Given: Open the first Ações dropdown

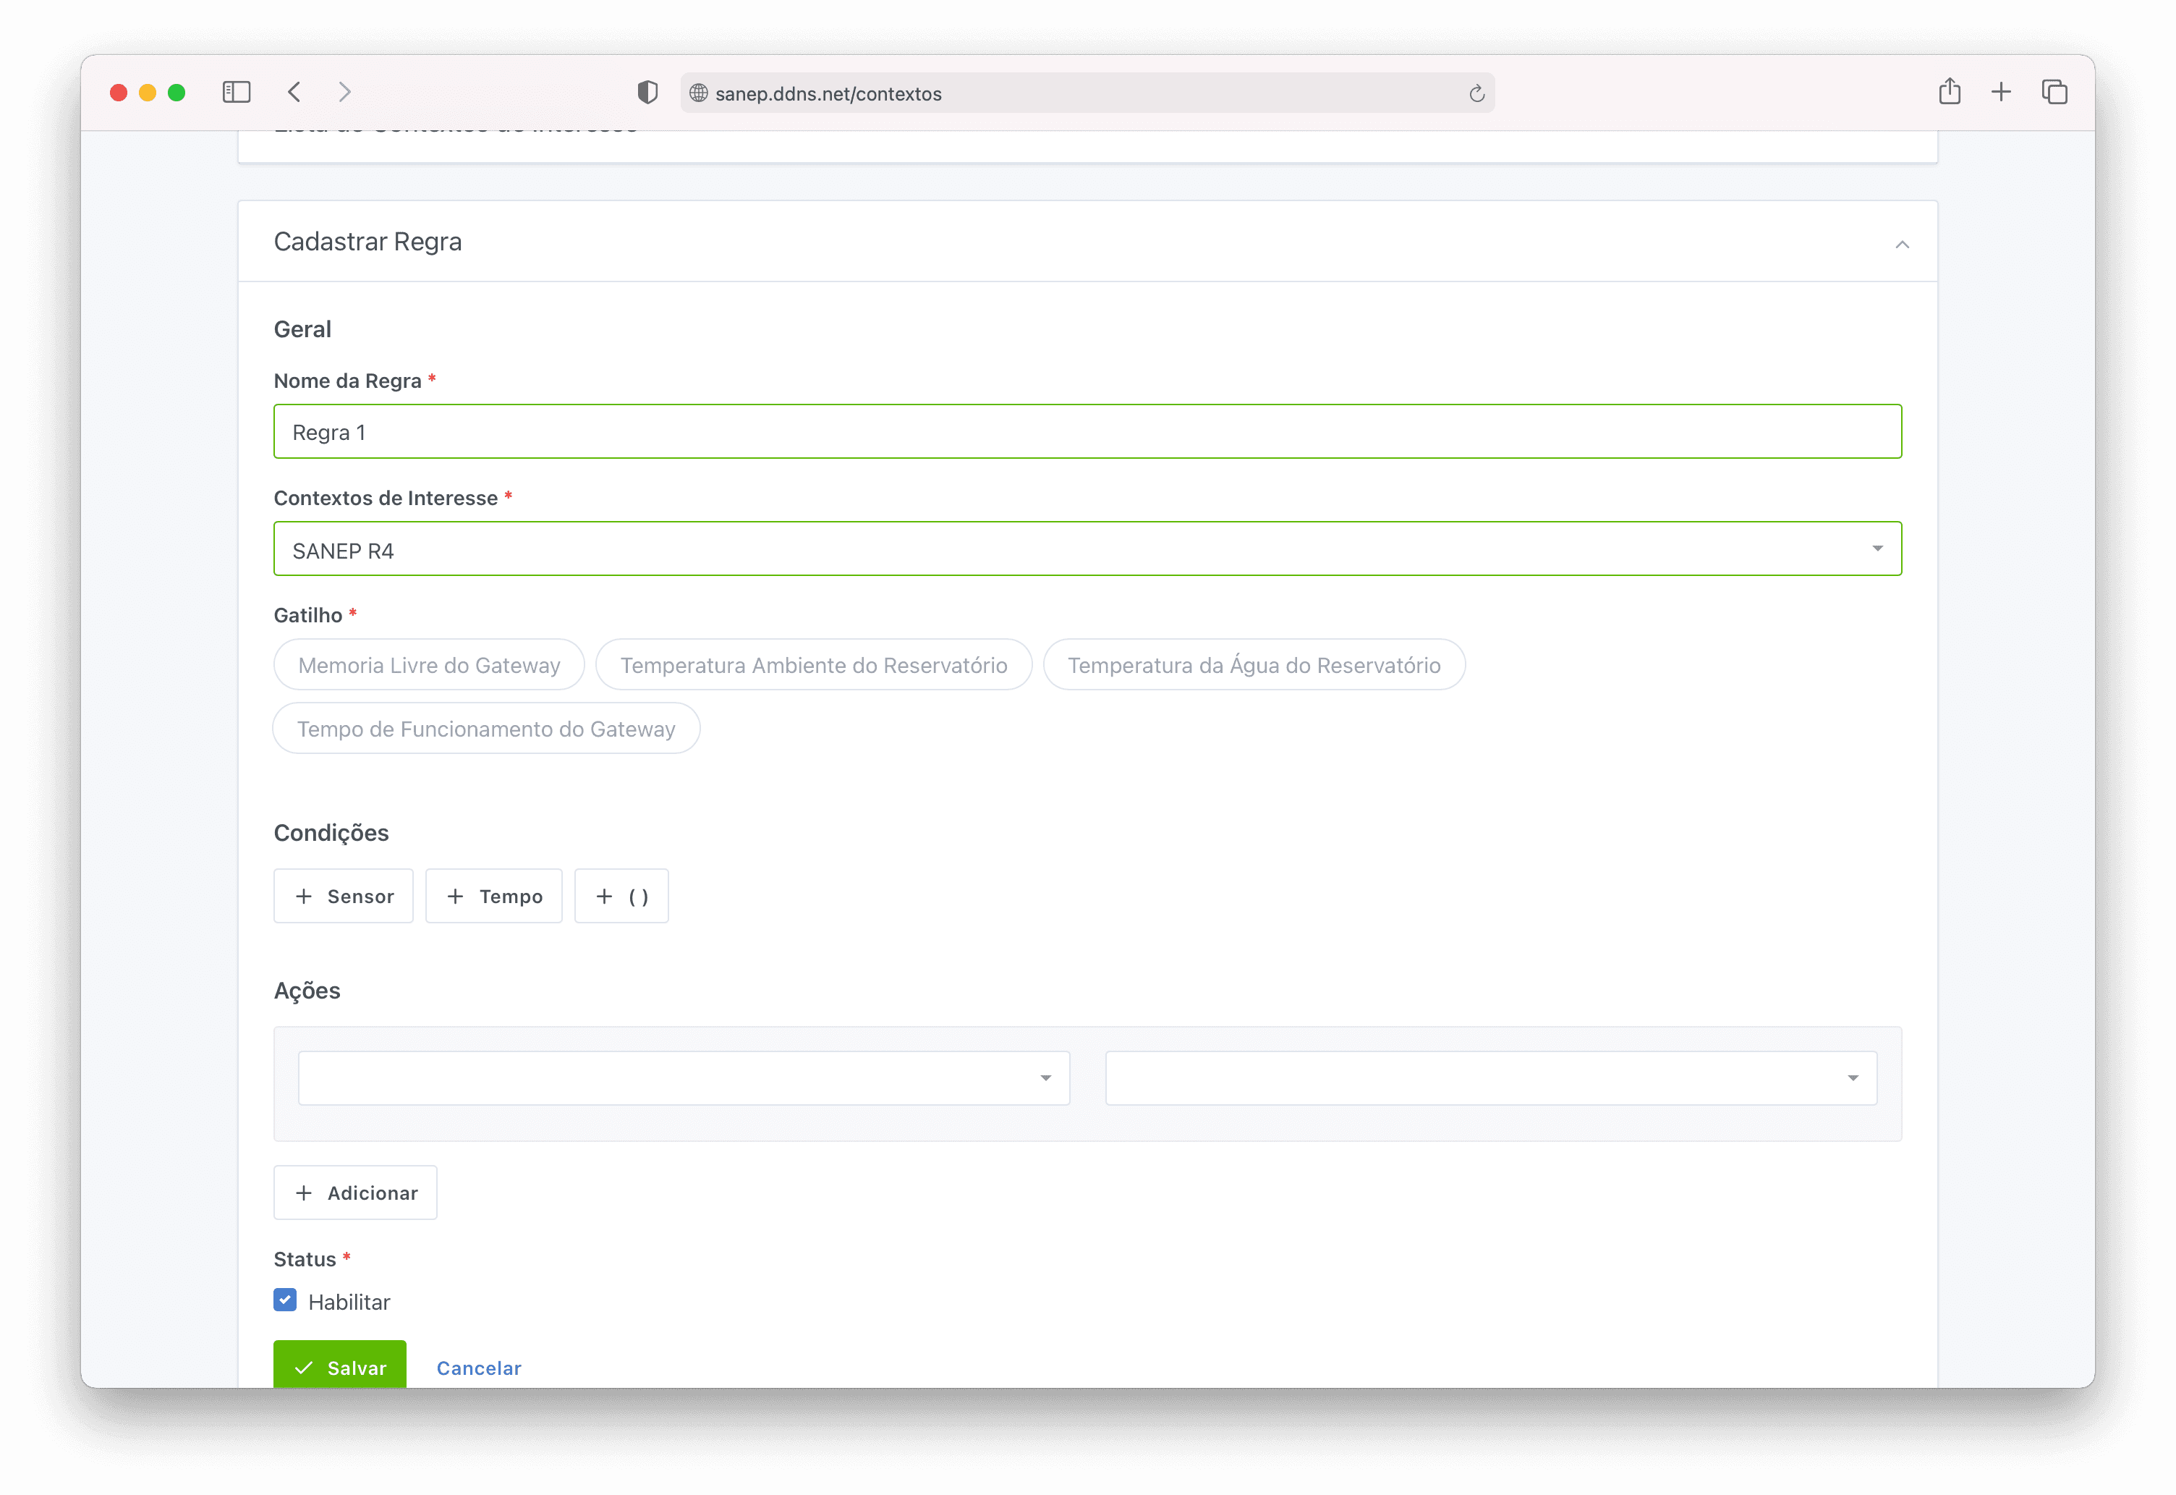Looking at the screenshot, I should (684, 1078).
